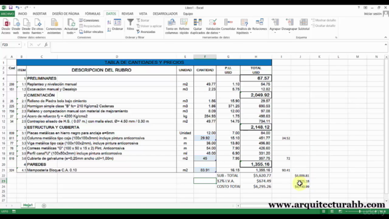Click the Save icon in title bar
The width and height of the screenshot is (389, 219).
[x=11, y=8]
